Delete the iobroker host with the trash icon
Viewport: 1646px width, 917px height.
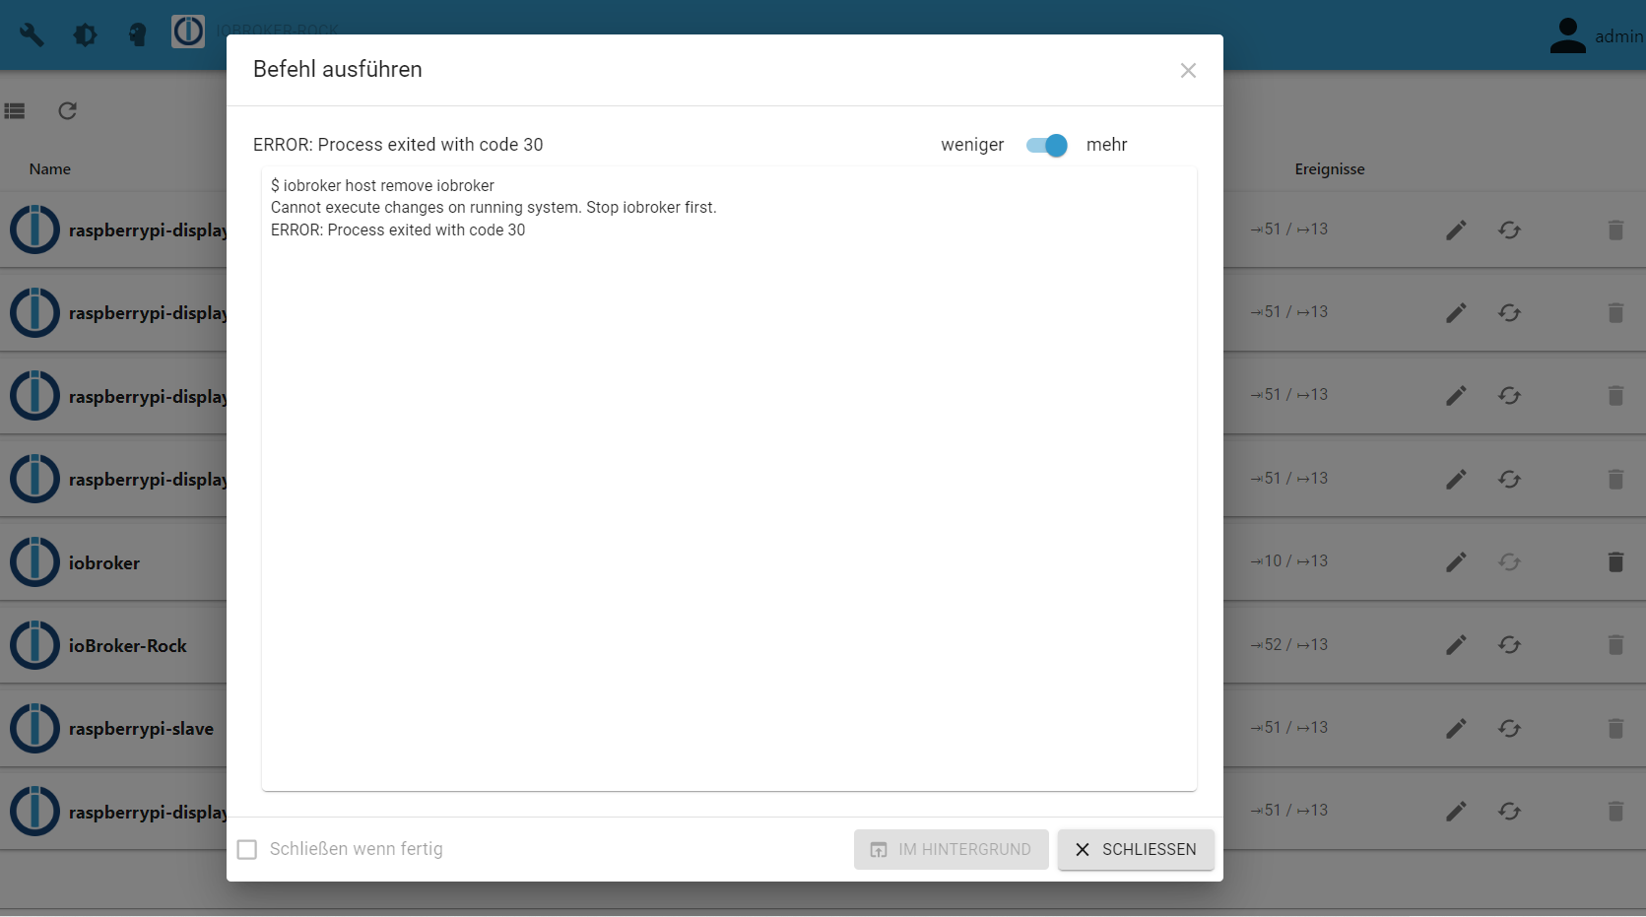point(1615,561)
